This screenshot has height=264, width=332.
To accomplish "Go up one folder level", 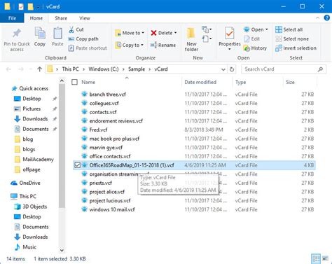I will pos(39,69).
